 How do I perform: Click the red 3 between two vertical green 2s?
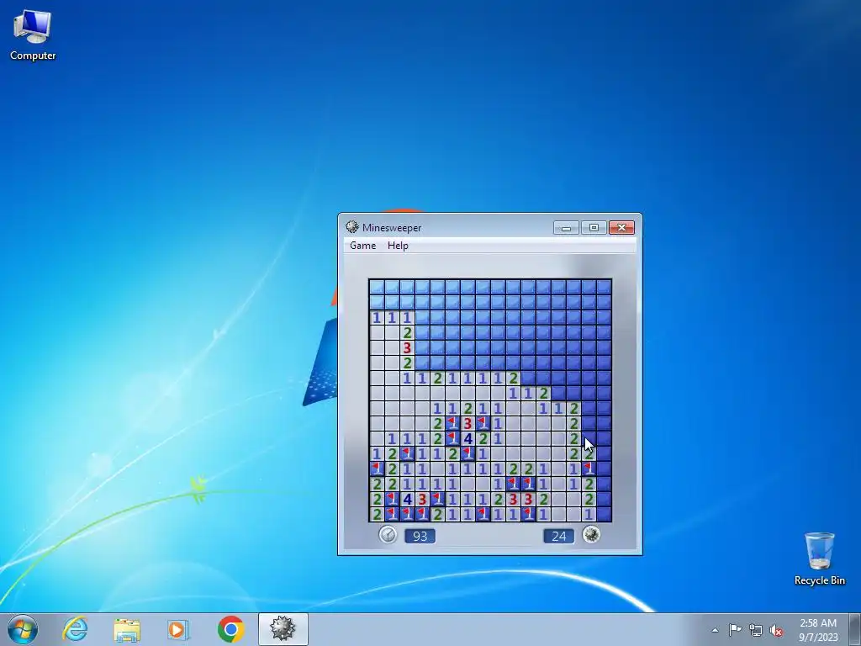(407, 347)
